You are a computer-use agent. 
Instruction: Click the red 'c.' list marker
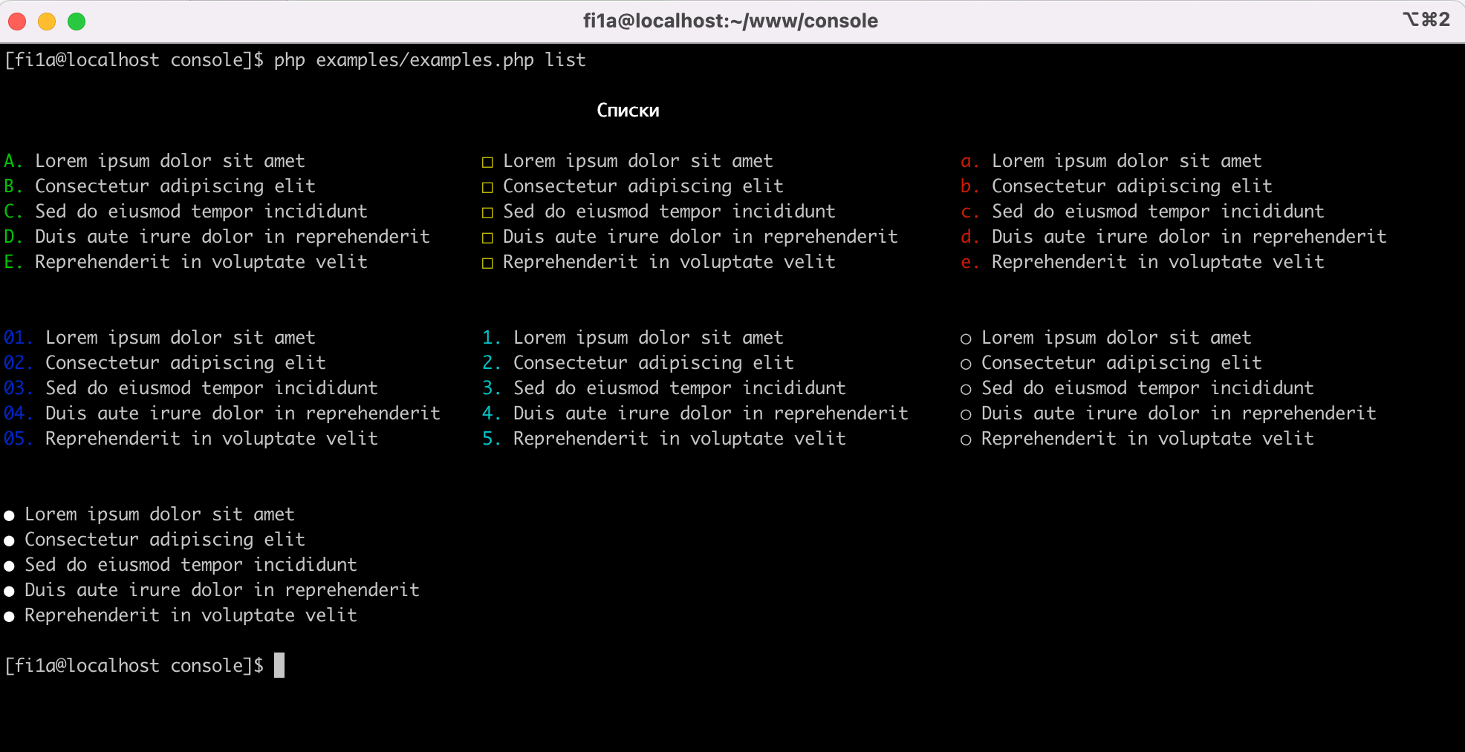coord(969,212)
